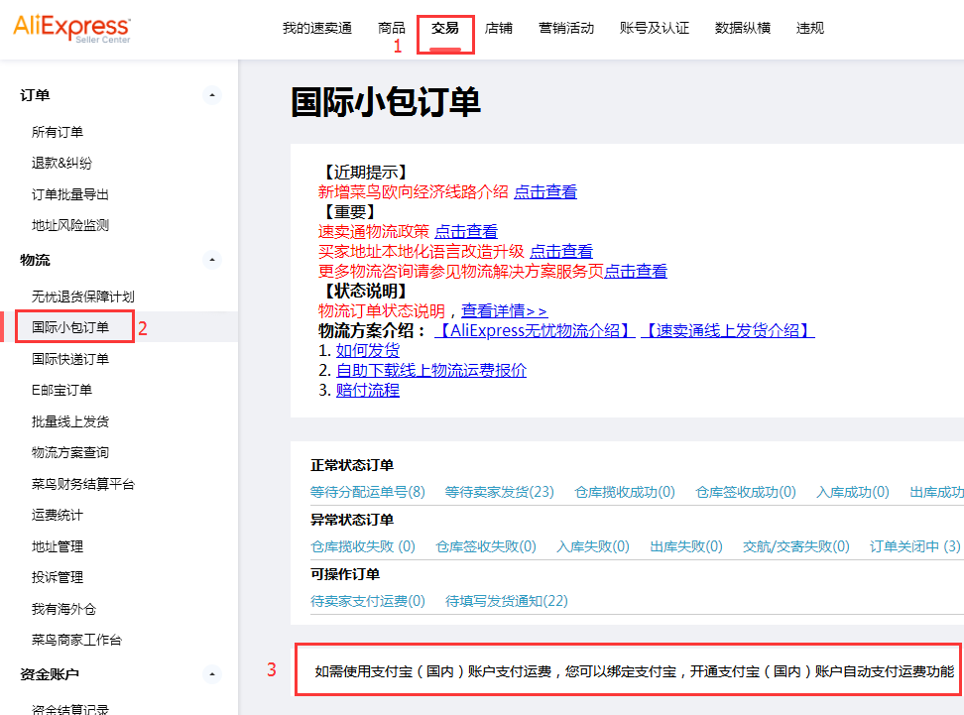Open the 违规 top menu item
Viewport: 964px width, 715px height.
click(x=809, y=28)
